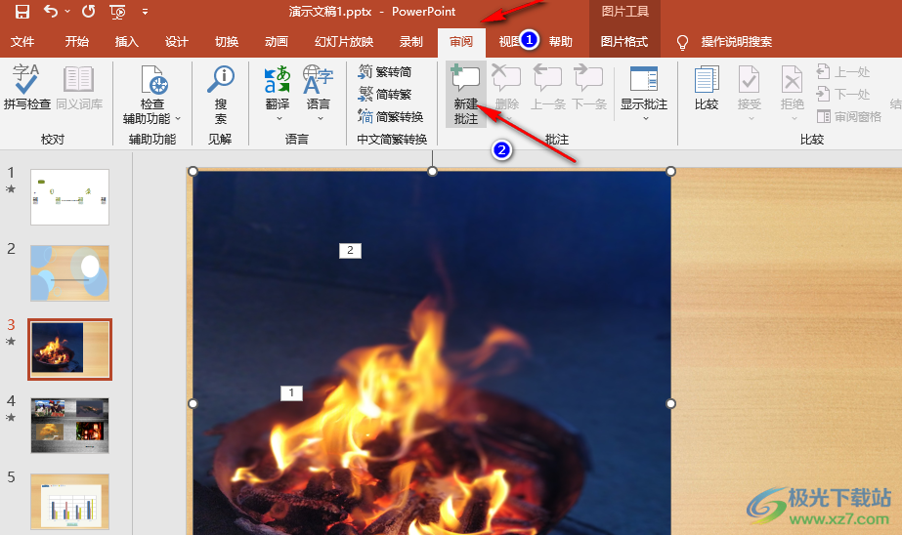Switch to the 设计 tab
The image size is (902, 535).
click(177, 41)
